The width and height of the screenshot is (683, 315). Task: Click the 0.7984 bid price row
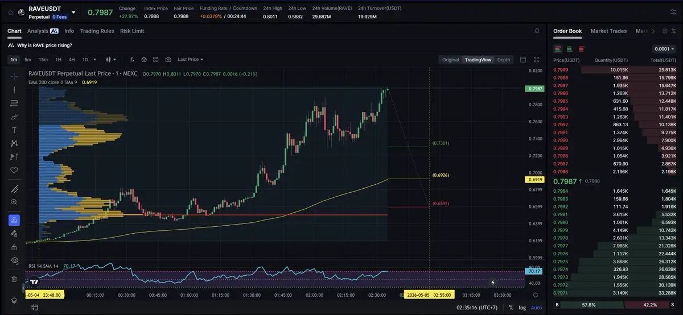tap(615, 190)
